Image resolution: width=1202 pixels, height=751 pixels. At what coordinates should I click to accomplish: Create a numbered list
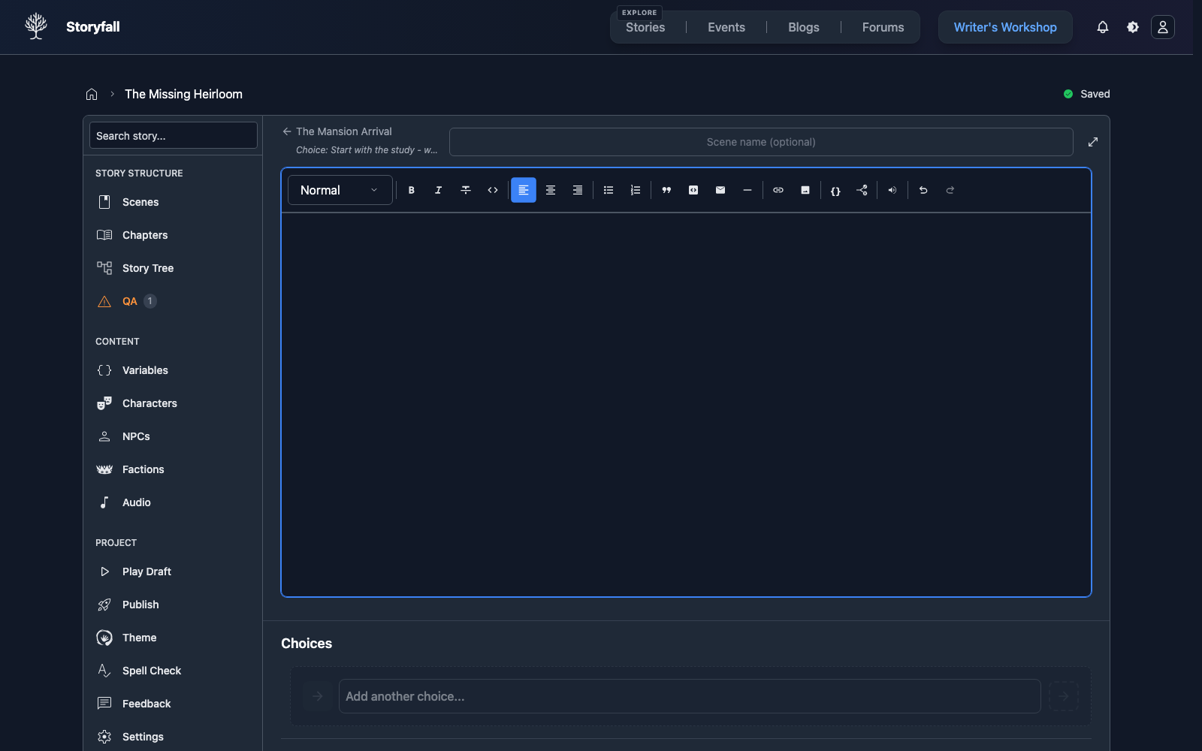636,190
